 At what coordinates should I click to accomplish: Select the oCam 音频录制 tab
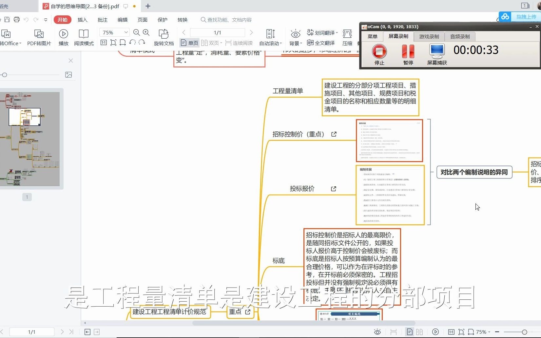tap(460, 36)
